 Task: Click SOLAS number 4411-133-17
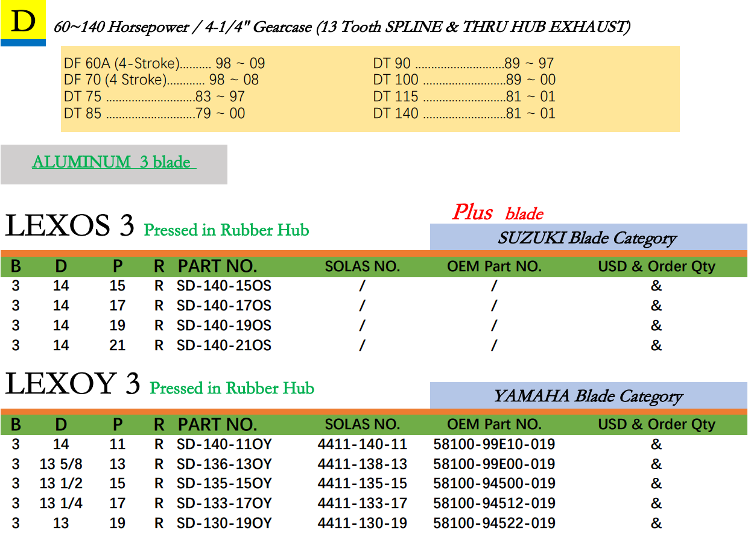(363, 503)
